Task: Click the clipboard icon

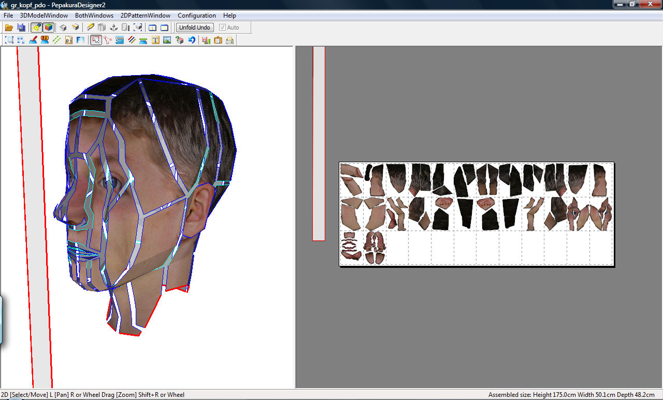Action: pos(218,40)
